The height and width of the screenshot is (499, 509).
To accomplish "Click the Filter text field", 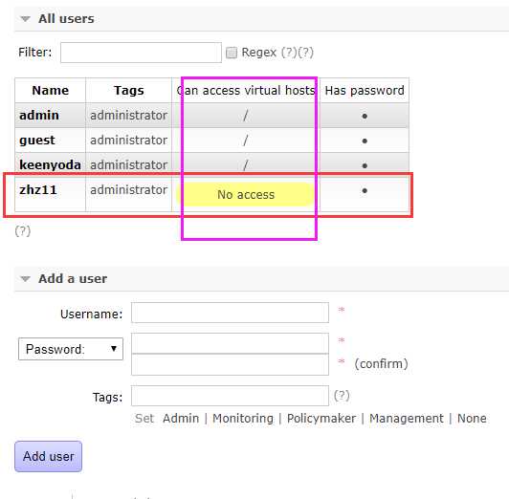I will click(141, 53).
